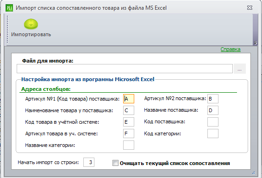The image size is (262, 178).
Task: Click the Импортировать label text
Action: [31, 34]
